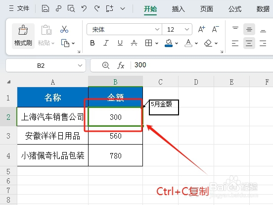Undo the last action

(84, 8)
